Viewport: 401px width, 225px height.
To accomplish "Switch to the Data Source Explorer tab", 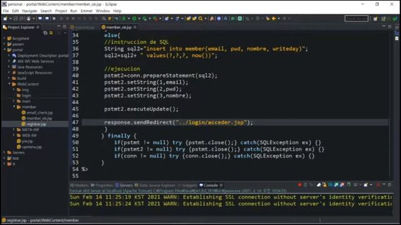I will tap(155, 185).
